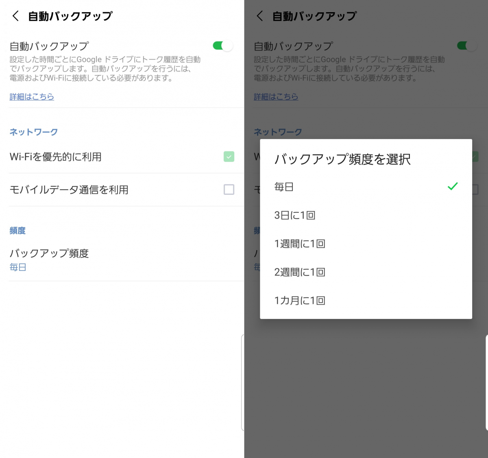Tap the ネットワーク section header
The width and height of the screenshot is (488, 458).
tap(33, 131)
